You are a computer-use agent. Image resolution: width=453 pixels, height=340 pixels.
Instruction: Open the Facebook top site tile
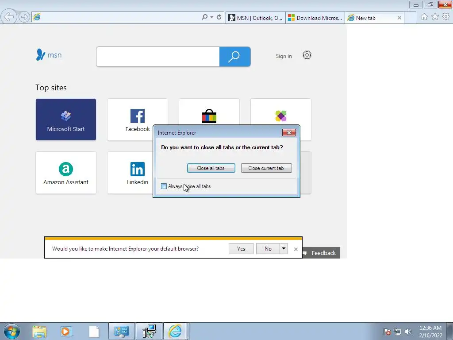(x=137, y=120)
